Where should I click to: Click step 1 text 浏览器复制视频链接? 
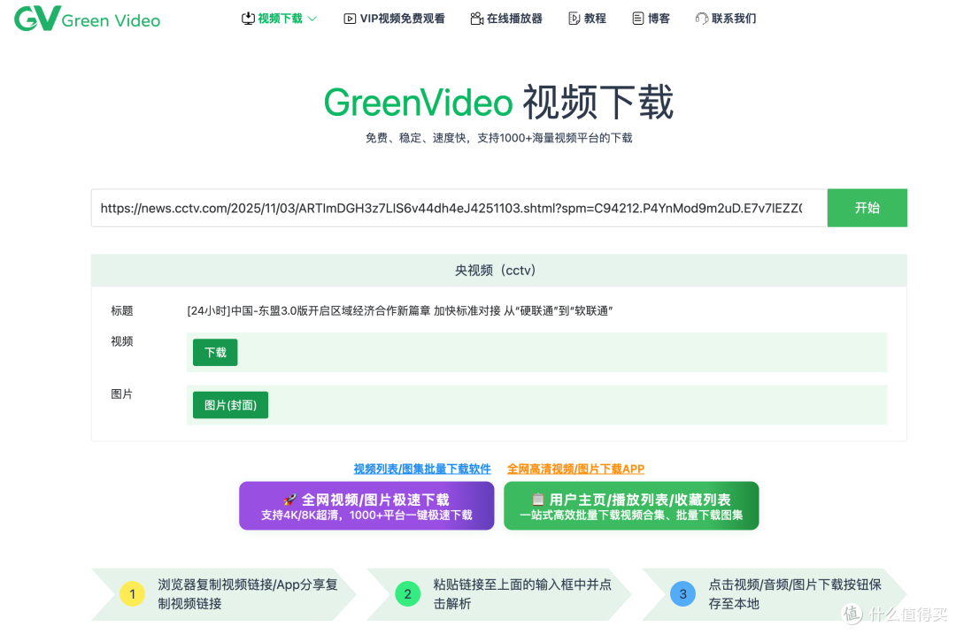248,594
